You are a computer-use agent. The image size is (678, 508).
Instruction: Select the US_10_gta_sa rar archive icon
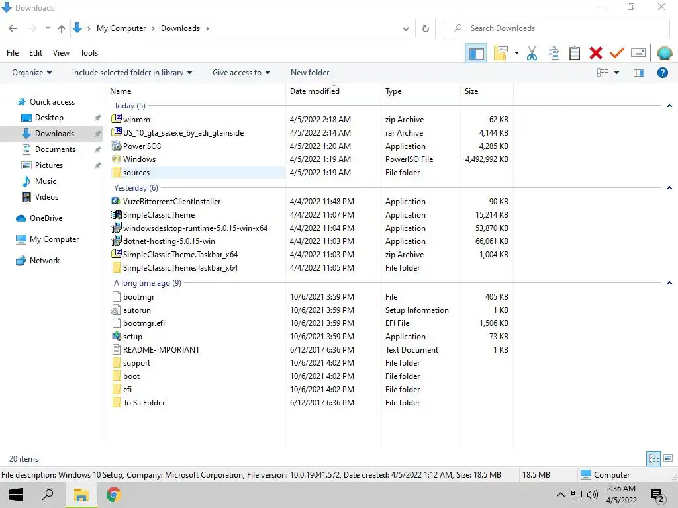click(117, 132)
